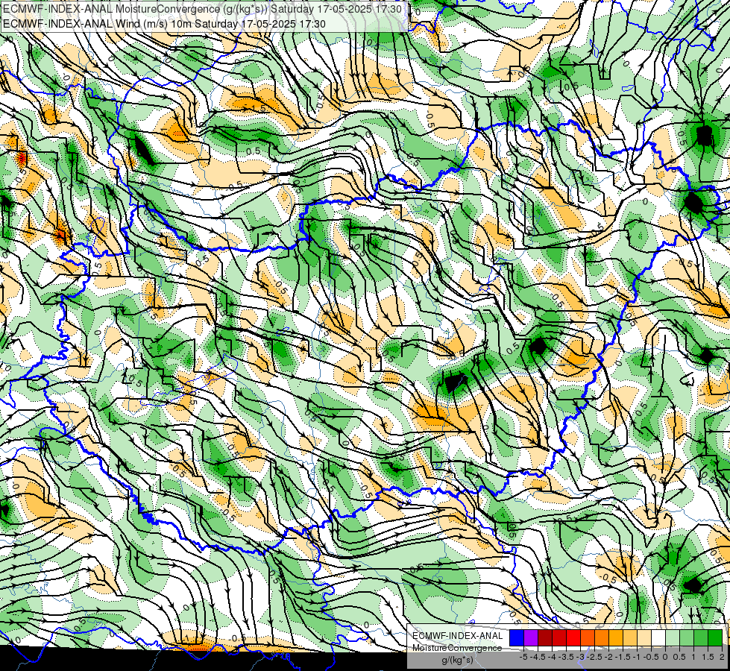
Task: Click the purple legend swatch between -5 and -4.5
Action: click(x=531, y=638)
